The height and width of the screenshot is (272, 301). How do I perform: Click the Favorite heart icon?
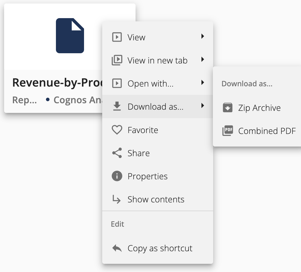coord(117,130)
